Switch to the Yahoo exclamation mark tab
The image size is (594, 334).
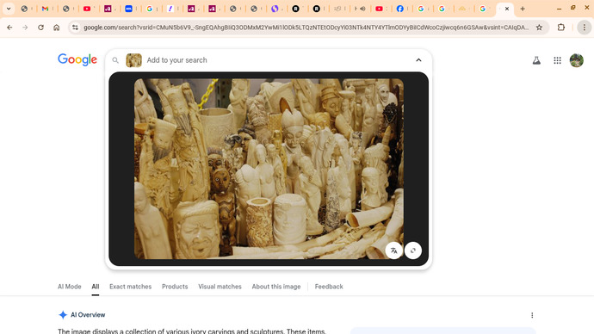click(x=170, y=9)
